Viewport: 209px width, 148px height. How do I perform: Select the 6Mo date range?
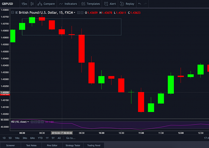(x=32, y=138)
